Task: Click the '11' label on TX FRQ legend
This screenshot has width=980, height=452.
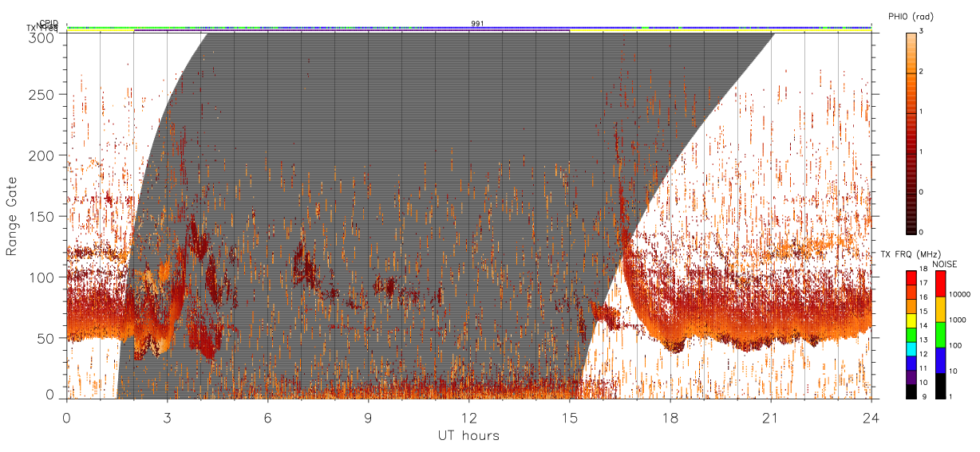Action: 923,370
